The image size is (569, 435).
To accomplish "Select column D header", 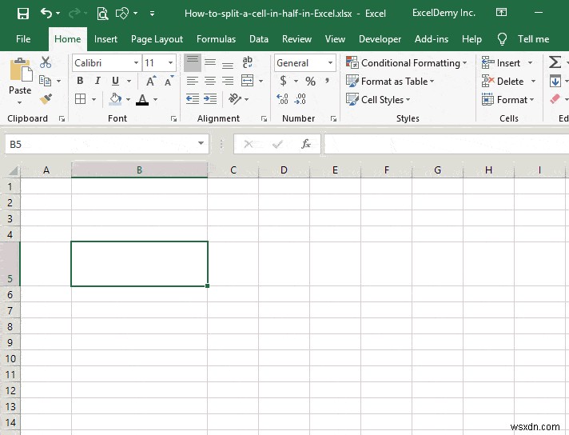I will 284,170.
